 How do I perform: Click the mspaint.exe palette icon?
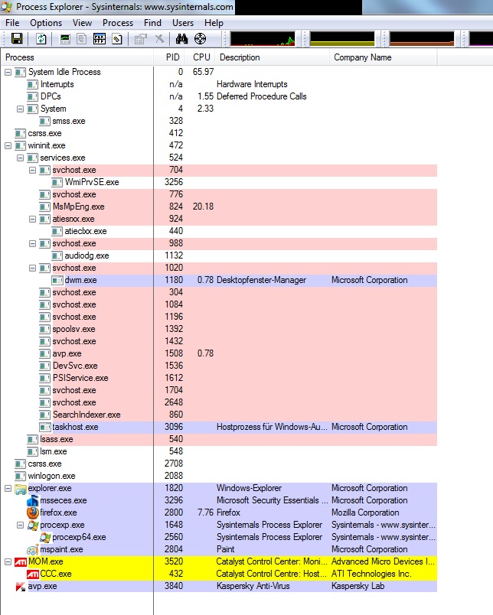tap(33, 549)
